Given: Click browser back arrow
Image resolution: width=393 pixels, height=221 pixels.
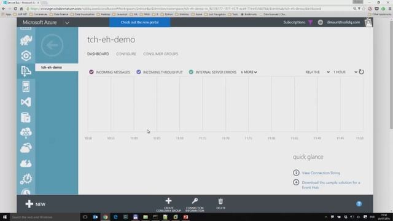Looking at the screenshot, I should (x=4, y=9).
